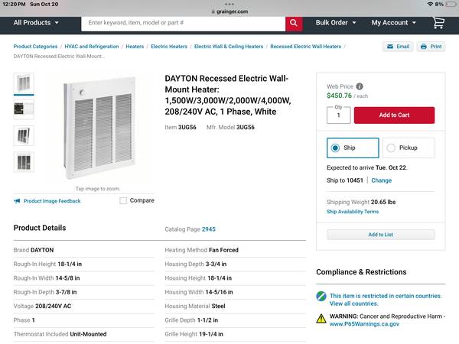This screenshot has width=459, height=344.
Task: Click the $450.76 web price text
Action: click(x=339, y=96)
